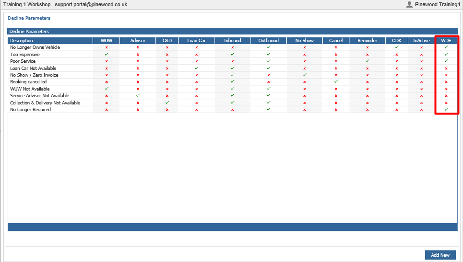Click Inbound tick for No Show / Zero Invoice
463x262 pixels.
tap(232, 75)
